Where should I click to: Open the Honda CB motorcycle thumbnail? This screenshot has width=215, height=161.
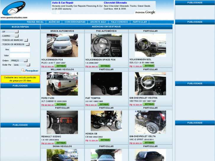tap(106, 121)
